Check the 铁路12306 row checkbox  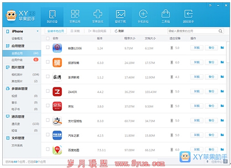pyautogui.click(x=48, y=47)
